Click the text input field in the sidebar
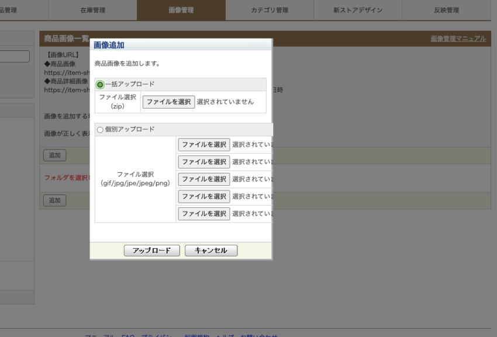This screenshot has height=337, width=497. (15, 56)
